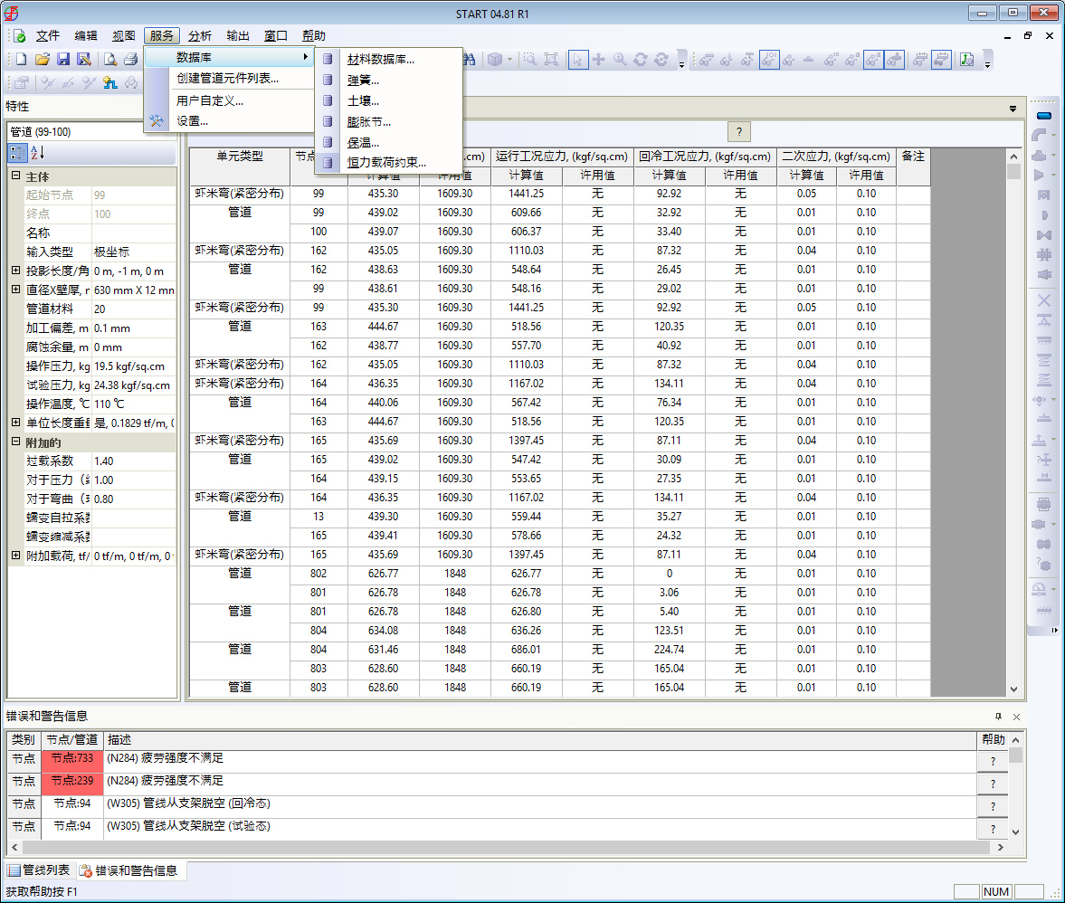Click the results table vertical scrollbar down arrow

1013,689
